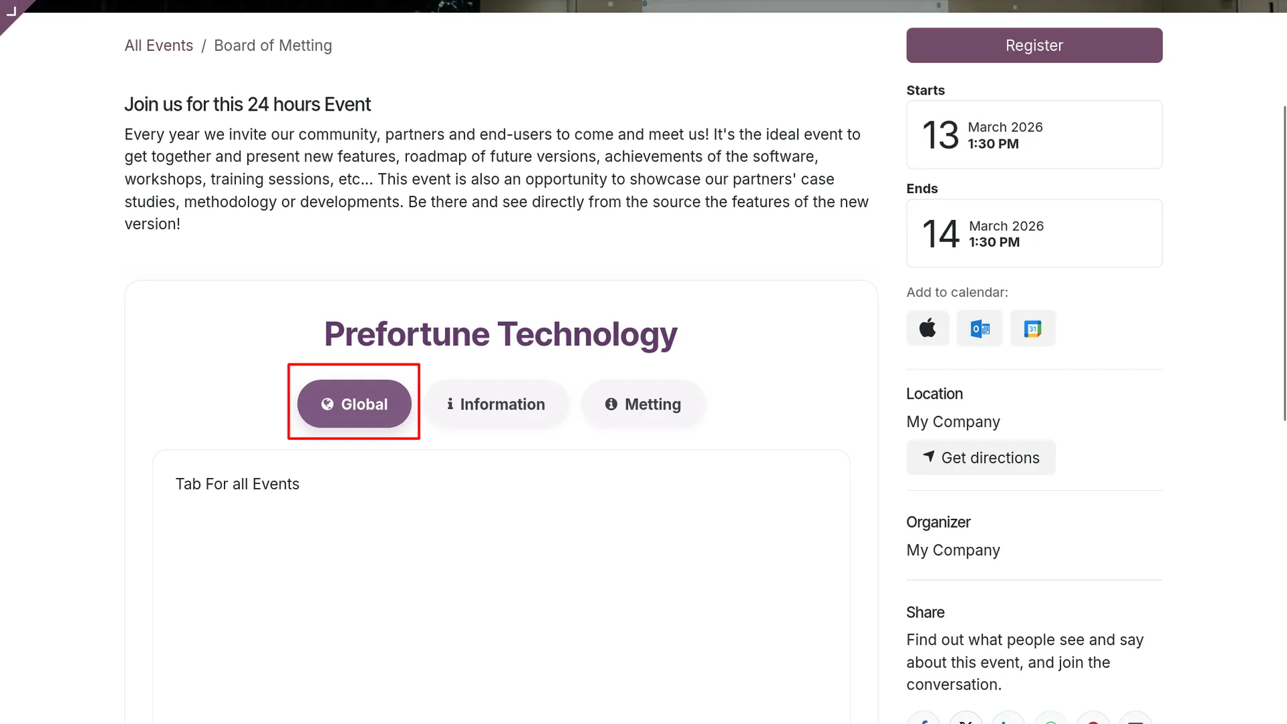Image resolution: width=1287 pixels, height=724 pixels.
Task: Switch to the Information tab
Action: point(496,404)
